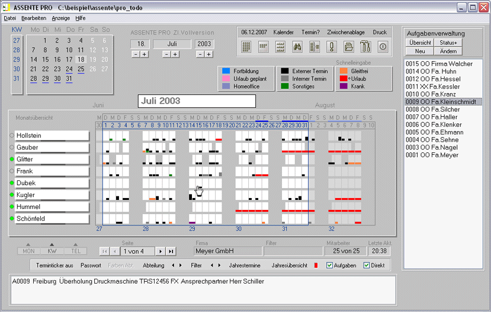
Task: Jump to the last page arrow
Action: 171,251
